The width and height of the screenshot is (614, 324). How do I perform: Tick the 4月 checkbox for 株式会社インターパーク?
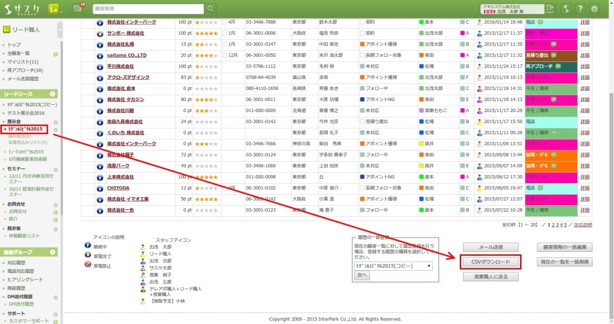tap(225, 22)
